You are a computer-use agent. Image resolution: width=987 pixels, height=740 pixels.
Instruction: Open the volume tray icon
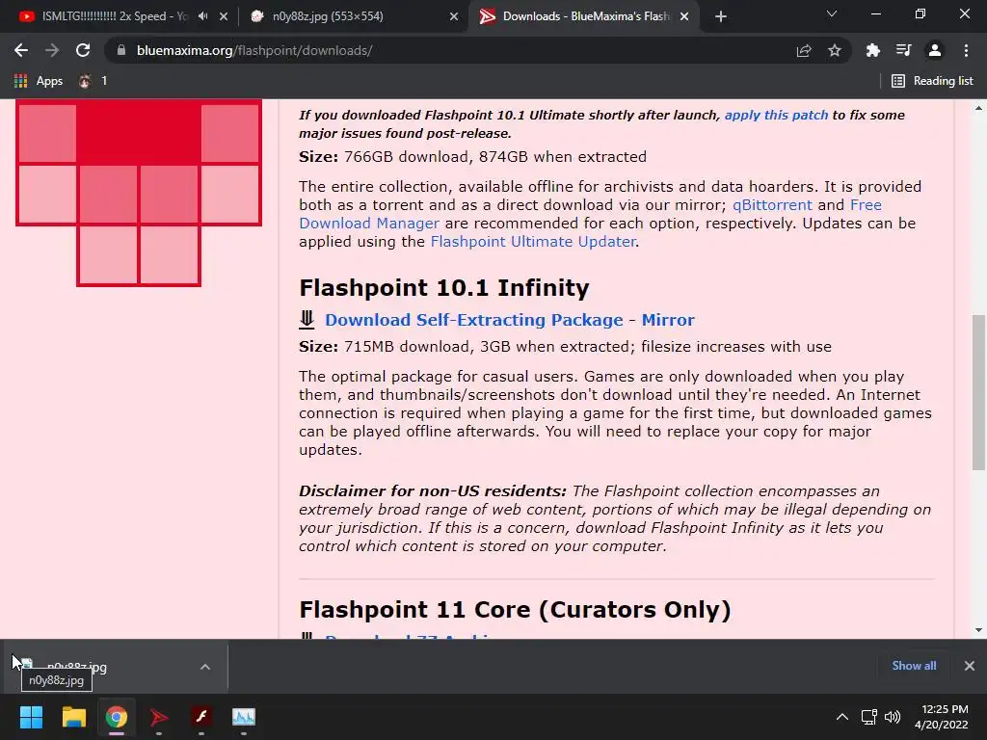892,717
